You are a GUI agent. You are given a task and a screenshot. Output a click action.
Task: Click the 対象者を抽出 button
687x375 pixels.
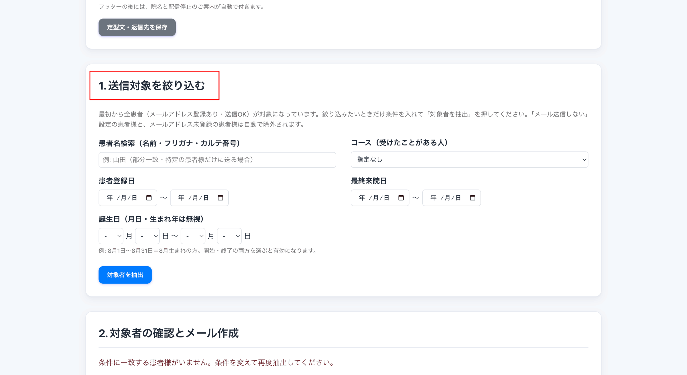125,275
